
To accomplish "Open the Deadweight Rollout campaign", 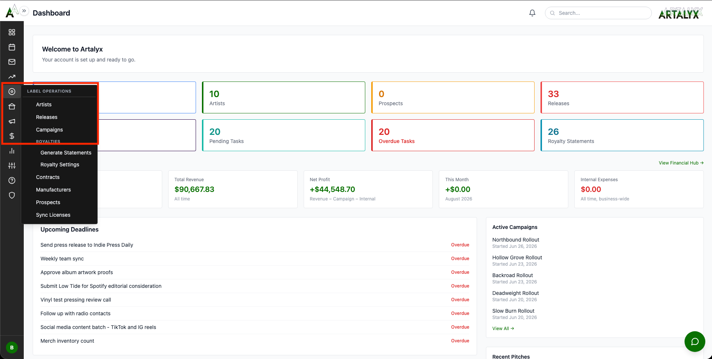I will click(x=515, y=293).
